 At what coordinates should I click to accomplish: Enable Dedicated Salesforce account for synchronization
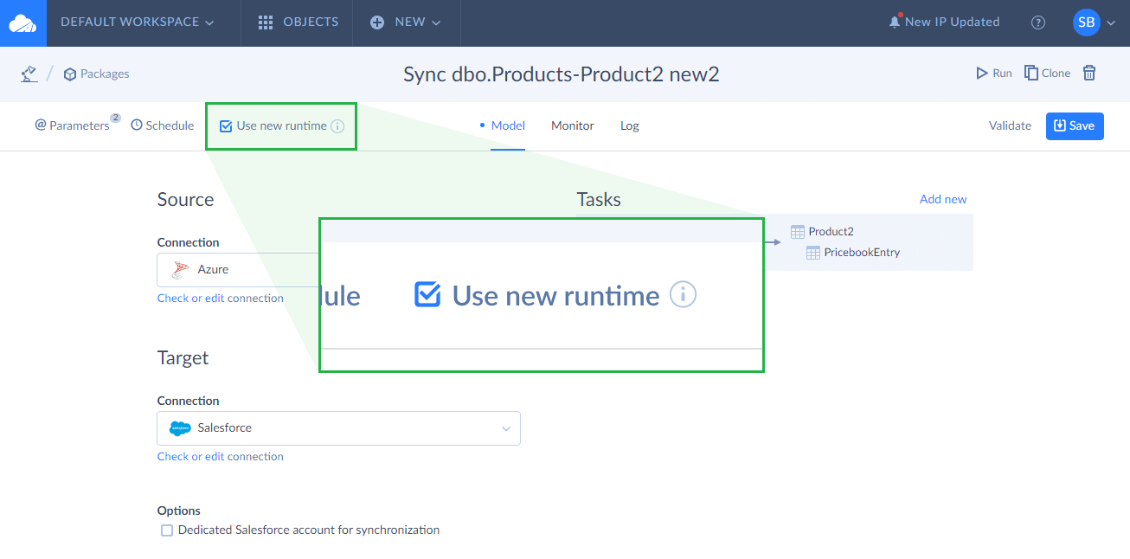click(x=167, y=530)
